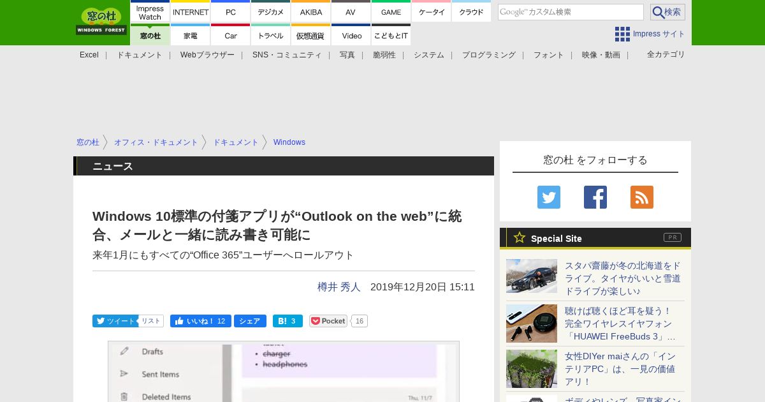Open the トラベル site tab
This screenshot has width=765, height=402.
pos(271,35)
